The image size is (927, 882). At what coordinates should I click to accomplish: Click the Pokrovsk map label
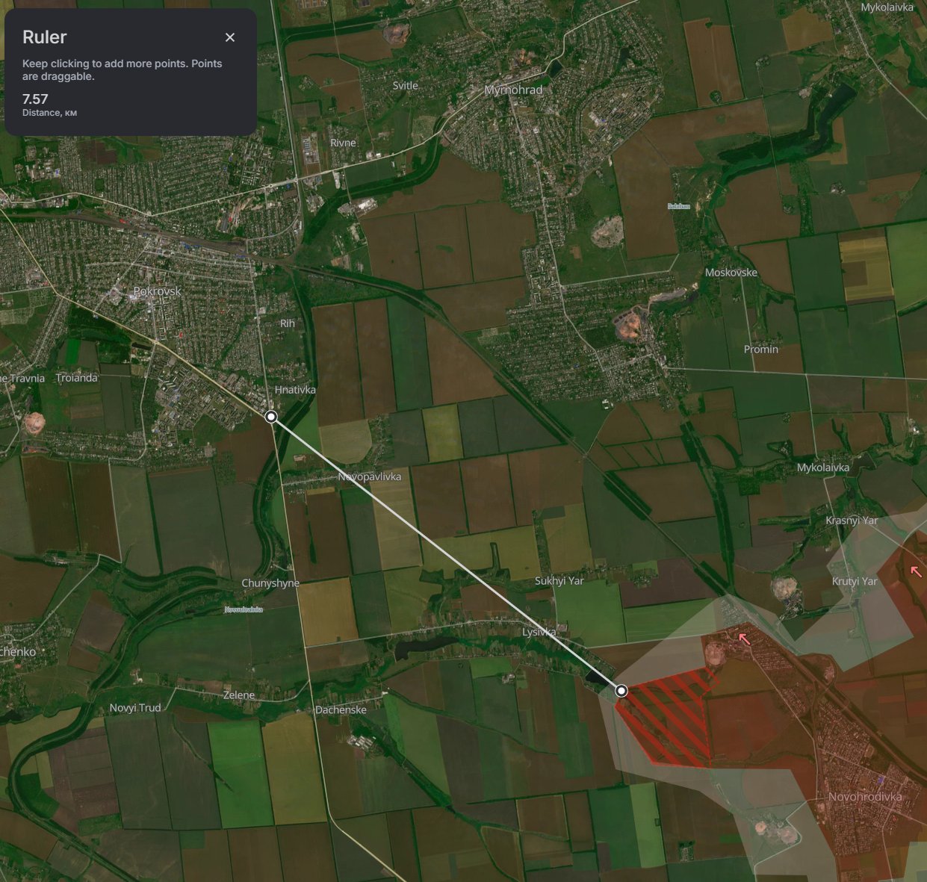157,291
